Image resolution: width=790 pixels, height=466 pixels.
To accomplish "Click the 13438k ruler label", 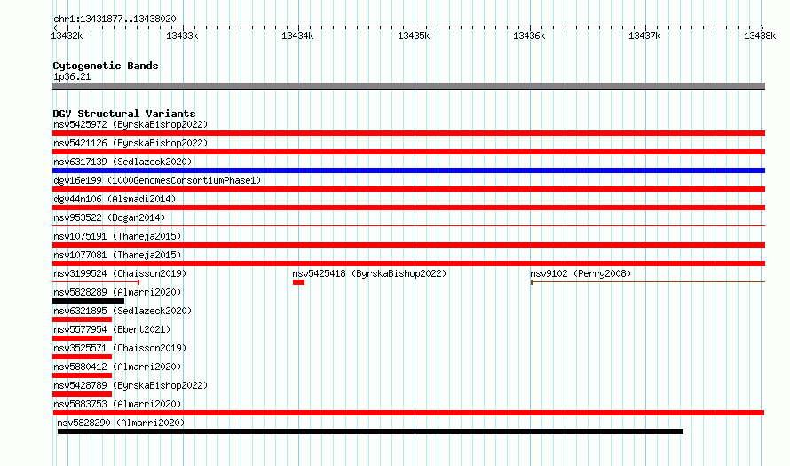I will [x=760, y=36].
